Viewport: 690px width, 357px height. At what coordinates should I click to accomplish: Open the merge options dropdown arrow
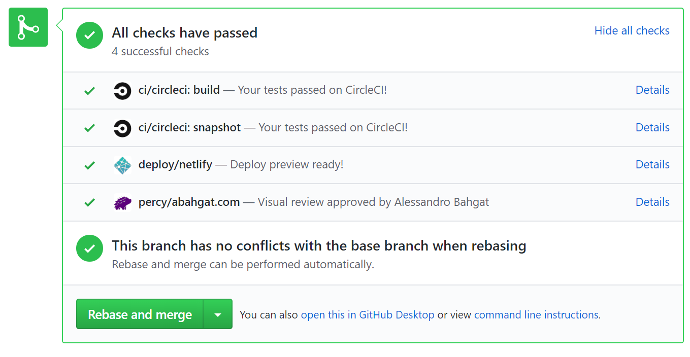[x=218, y=314]
